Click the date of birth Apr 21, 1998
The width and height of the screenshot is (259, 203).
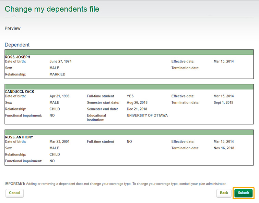tap(59, 96)
